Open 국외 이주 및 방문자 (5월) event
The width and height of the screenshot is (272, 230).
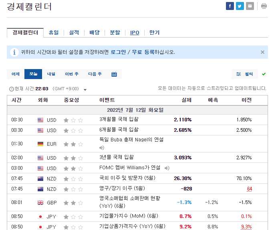click(127, 178)
